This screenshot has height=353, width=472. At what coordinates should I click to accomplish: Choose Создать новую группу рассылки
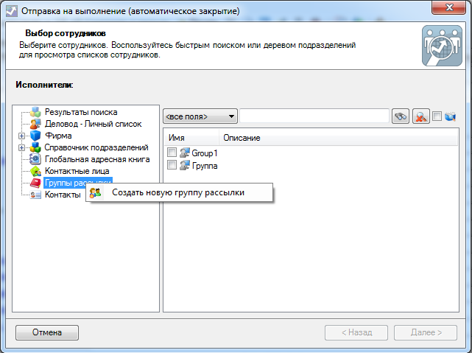(x=177, y=192)
